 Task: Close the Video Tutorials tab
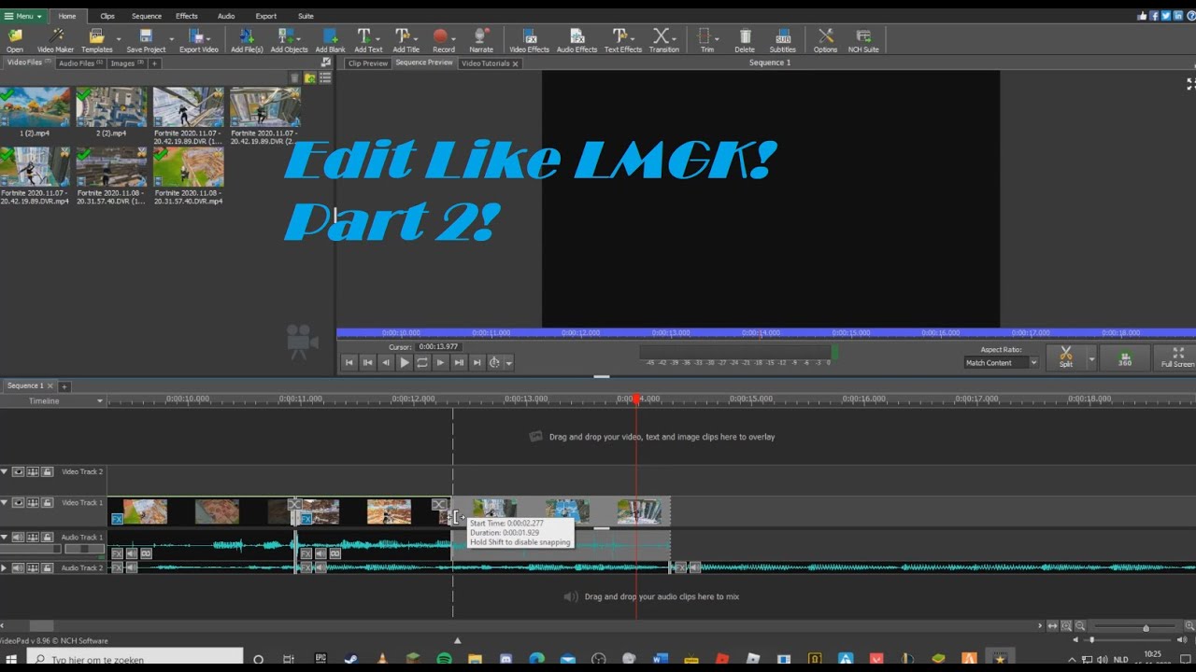[x=515, y=63]
